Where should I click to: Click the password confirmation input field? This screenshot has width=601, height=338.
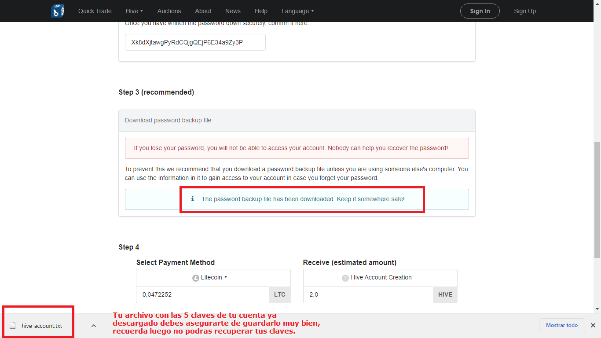(195, 42)
